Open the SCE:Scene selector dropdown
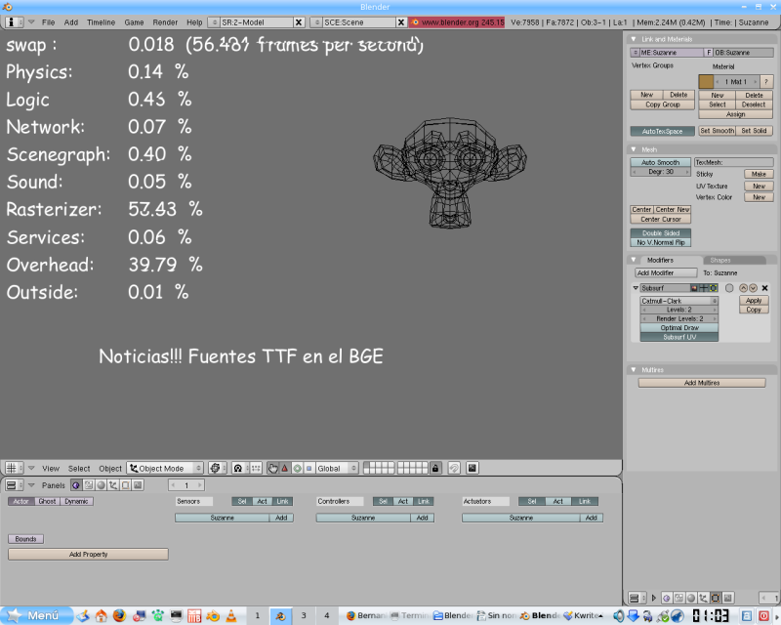 [x=316, y=22]
